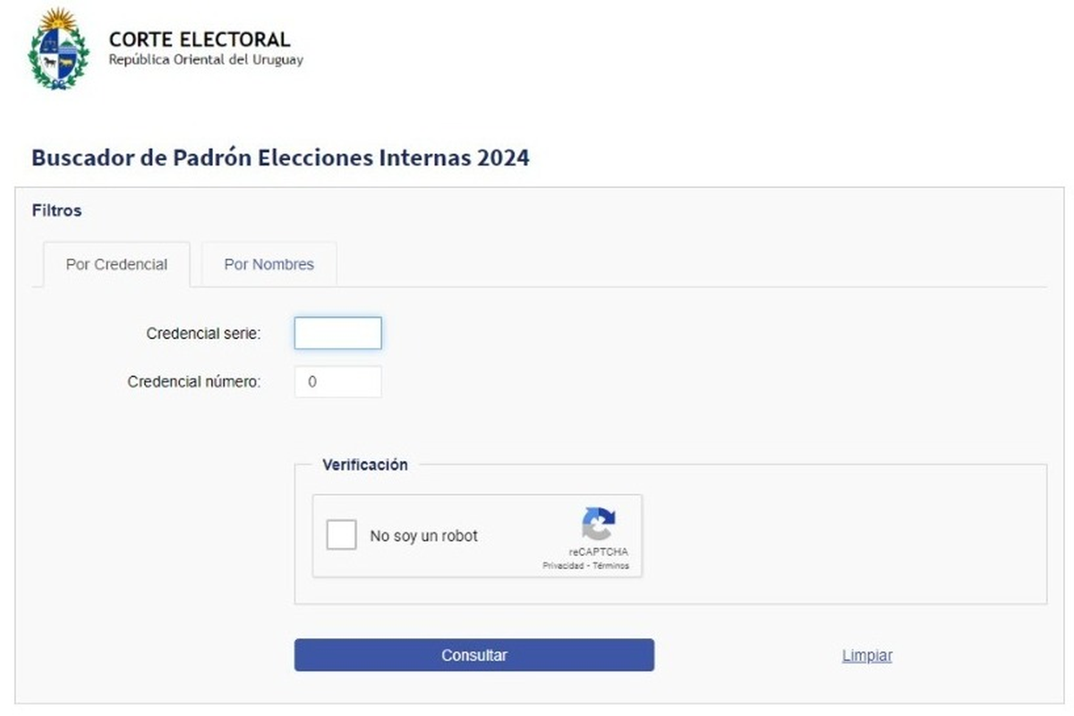Click the Buscador de Padrón page heading

click(280, 158)
